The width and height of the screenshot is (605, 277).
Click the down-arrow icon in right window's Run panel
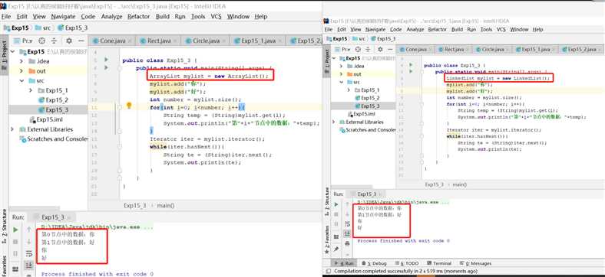[x=347, y=214]
